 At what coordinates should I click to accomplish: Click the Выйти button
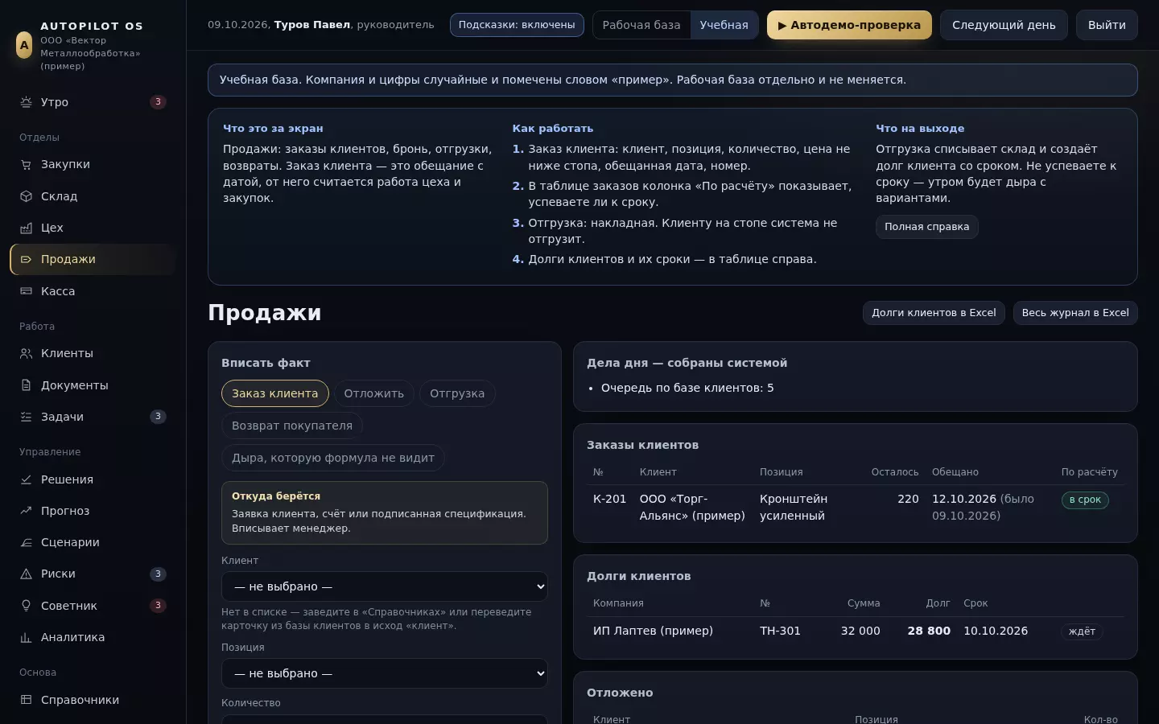tap(1107, 25)
